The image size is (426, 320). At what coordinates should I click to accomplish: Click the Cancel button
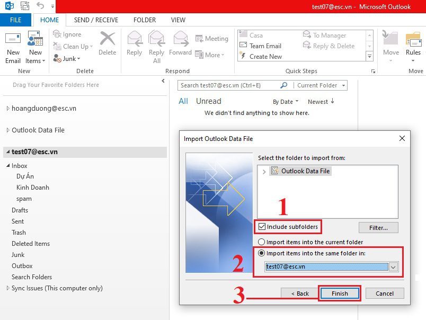point(385,294)
